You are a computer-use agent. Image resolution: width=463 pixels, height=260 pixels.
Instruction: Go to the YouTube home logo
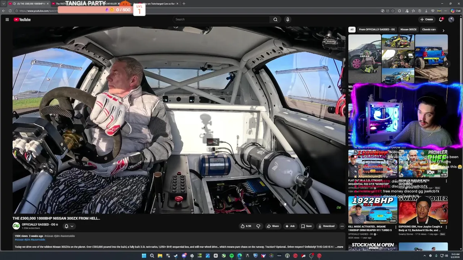pos(22,19)
